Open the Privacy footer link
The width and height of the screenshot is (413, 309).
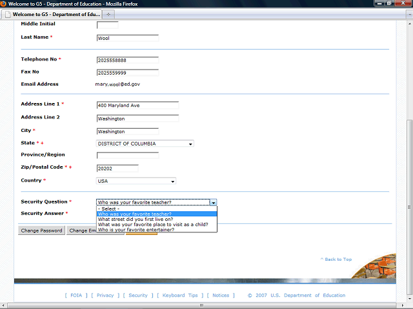coord(105,295)
